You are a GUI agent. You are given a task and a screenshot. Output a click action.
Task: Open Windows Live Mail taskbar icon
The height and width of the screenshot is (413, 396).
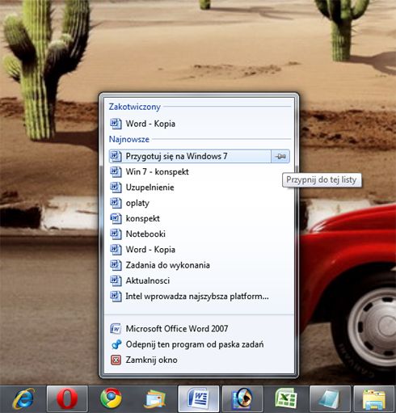pyautogui.click(x=154, y=398)
